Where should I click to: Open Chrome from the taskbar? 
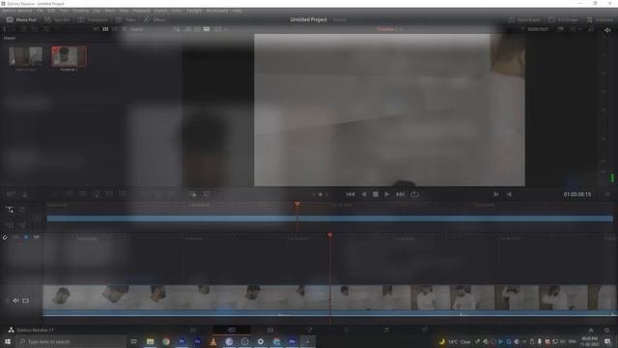click(x=166, y=341)
